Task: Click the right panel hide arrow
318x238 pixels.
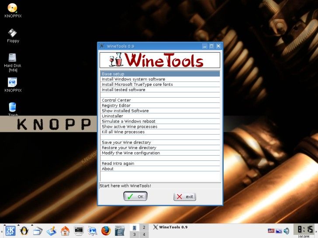Action: click(316, 231)
